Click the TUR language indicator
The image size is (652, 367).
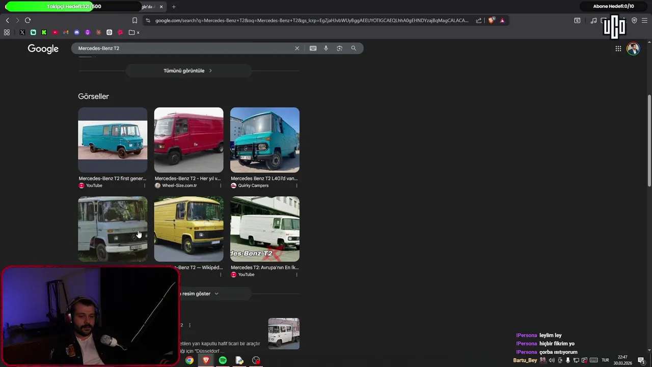point(605,360)
